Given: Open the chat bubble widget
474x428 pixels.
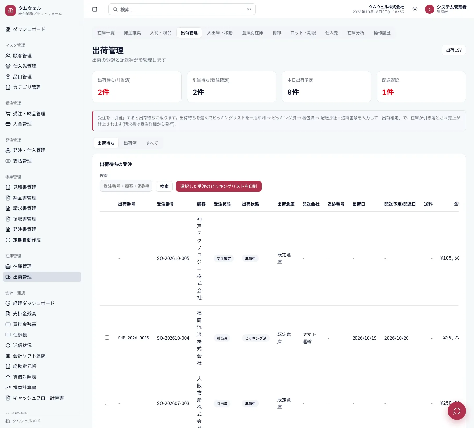Looking at the screenshot, I should click(x=457, y=411).
